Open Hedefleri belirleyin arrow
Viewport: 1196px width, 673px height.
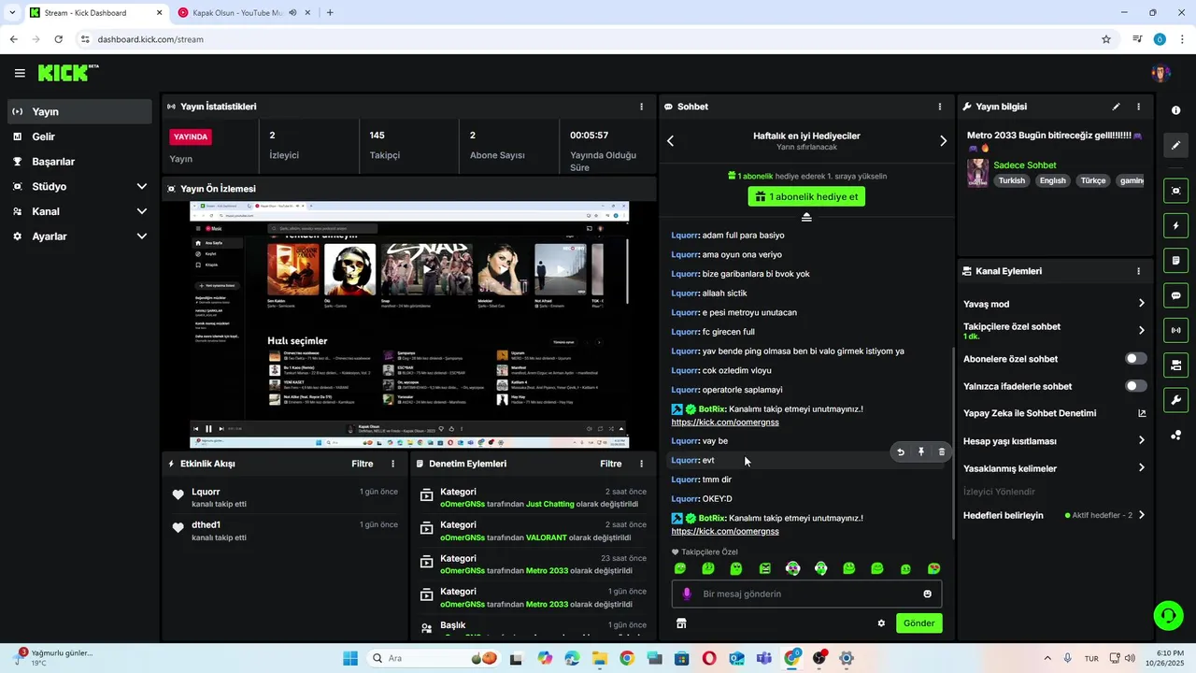pos(1141,515)
